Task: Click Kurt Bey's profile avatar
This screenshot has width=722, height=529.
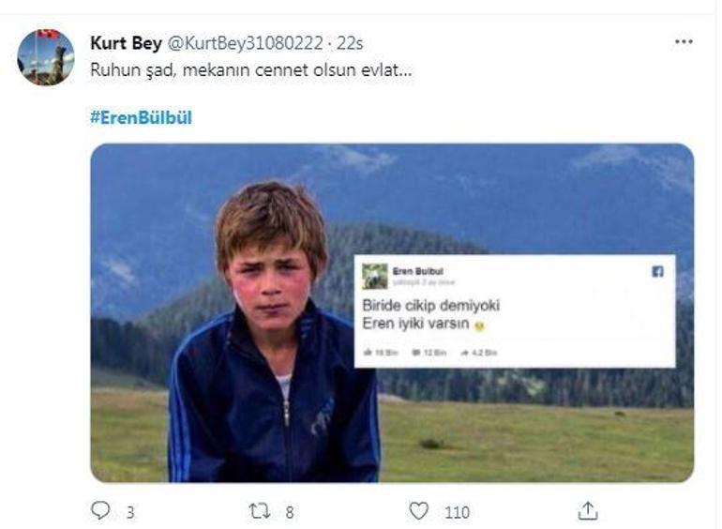Action: [46, 57]
